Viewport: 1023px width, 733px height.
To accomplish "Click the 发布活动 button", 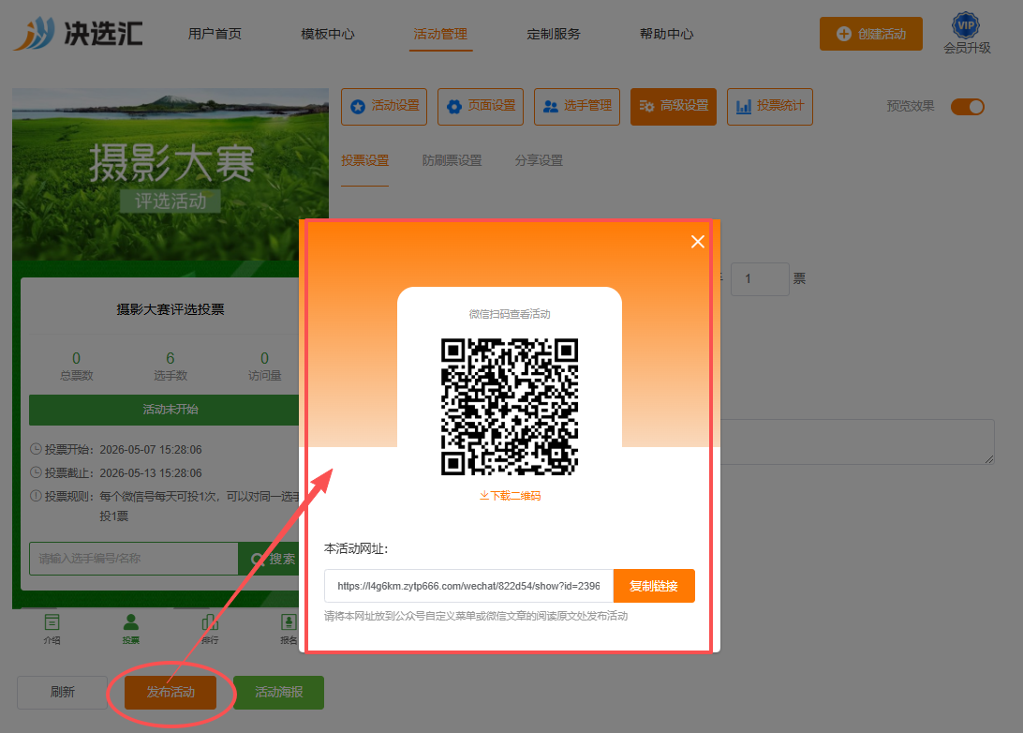I will pyautogui.click(x=170, y=692).
